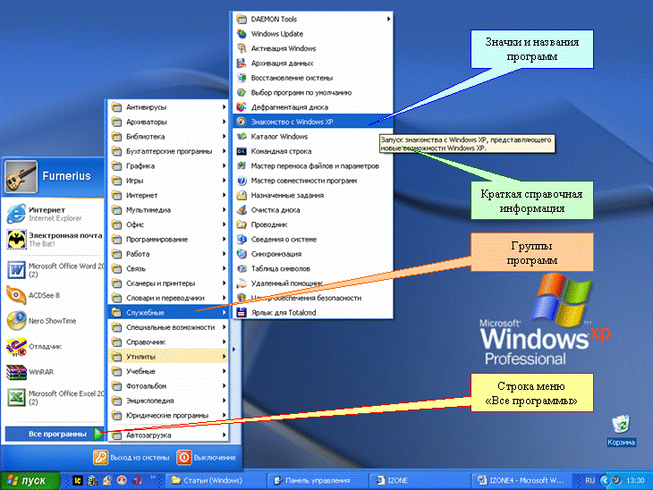Expand hidden tray icons with the round arrow
The height and width of the screenshot is (490, 653).
[605, 480]
